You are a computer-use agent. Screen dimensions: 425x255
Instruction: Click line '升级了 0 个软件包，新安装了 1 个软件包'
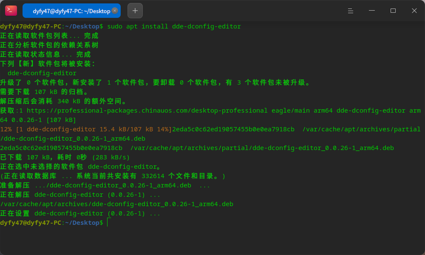(155, 82)
